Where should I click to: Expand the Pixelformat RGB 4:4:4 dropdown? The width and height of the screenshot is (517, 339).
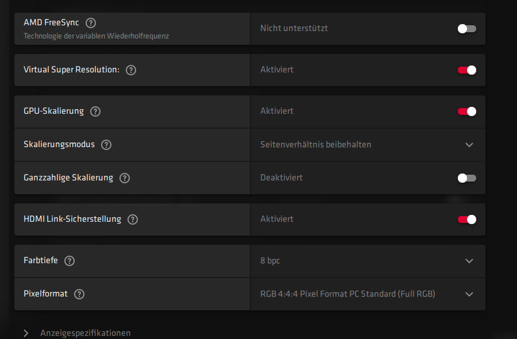469,294
